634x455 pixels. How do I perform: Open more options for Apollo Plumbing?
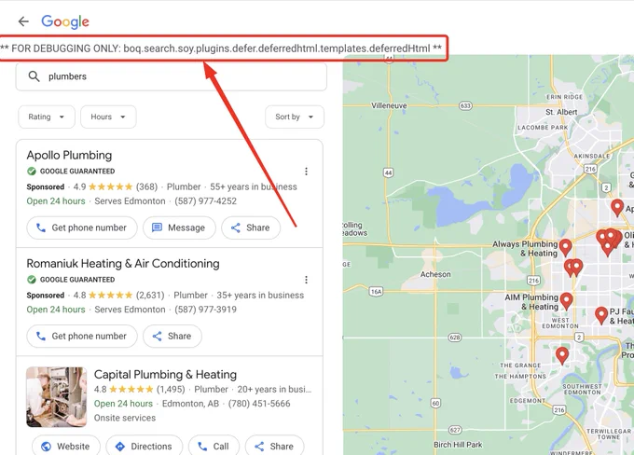coord(306,172)
